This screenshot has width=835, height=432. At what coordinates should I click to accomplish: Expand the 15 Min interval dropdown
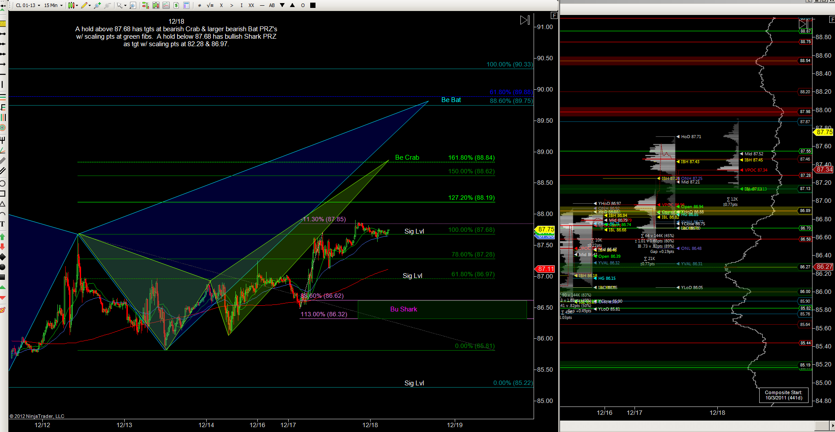[x=53, y=5]
